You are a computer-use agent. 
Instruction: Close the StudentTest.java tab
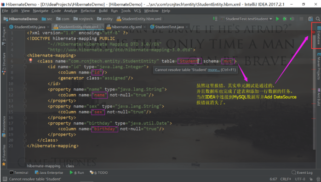tap(187, 27)
